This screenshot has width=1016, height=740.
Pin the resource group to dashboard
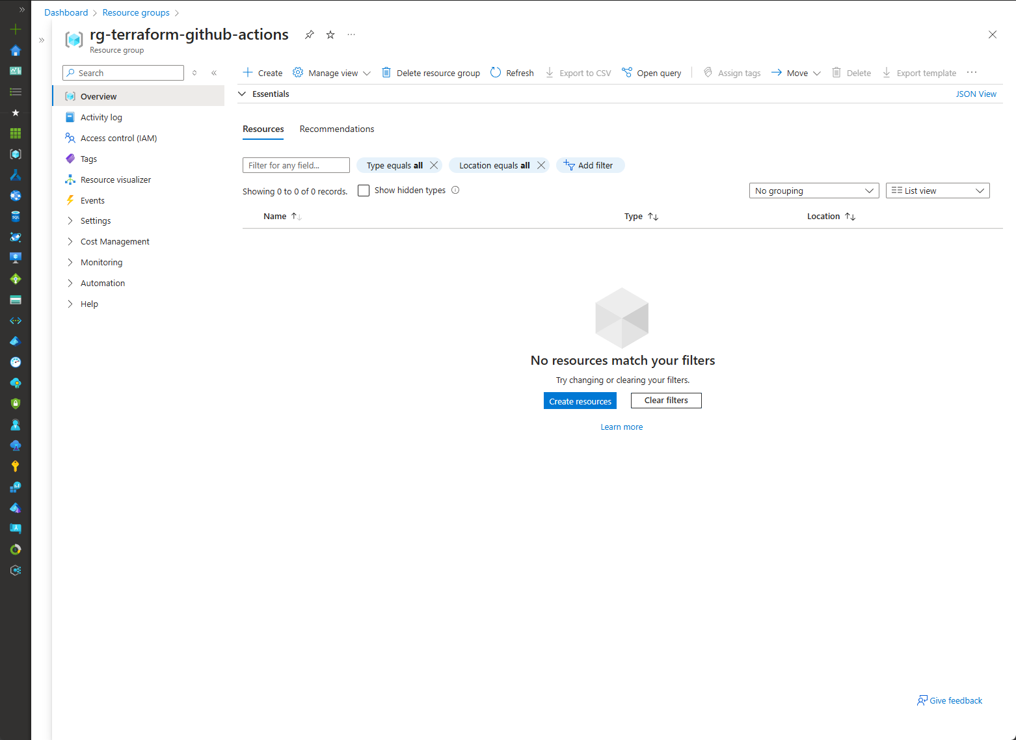tap(310, 35)
